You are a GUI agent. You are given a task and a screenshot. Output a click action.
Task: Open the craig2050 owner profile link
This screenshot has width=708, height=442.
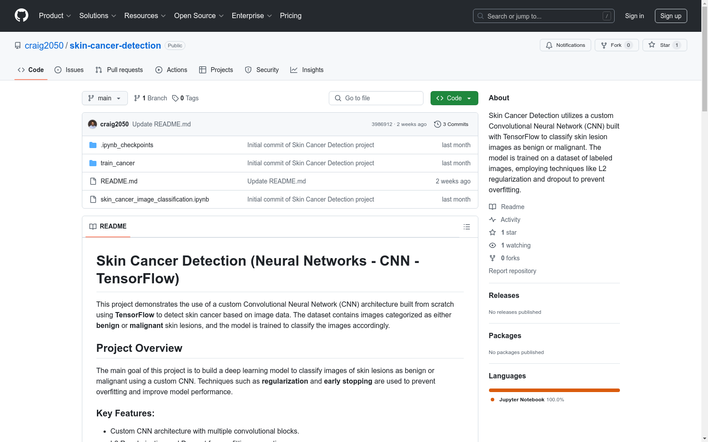point(44,46)
